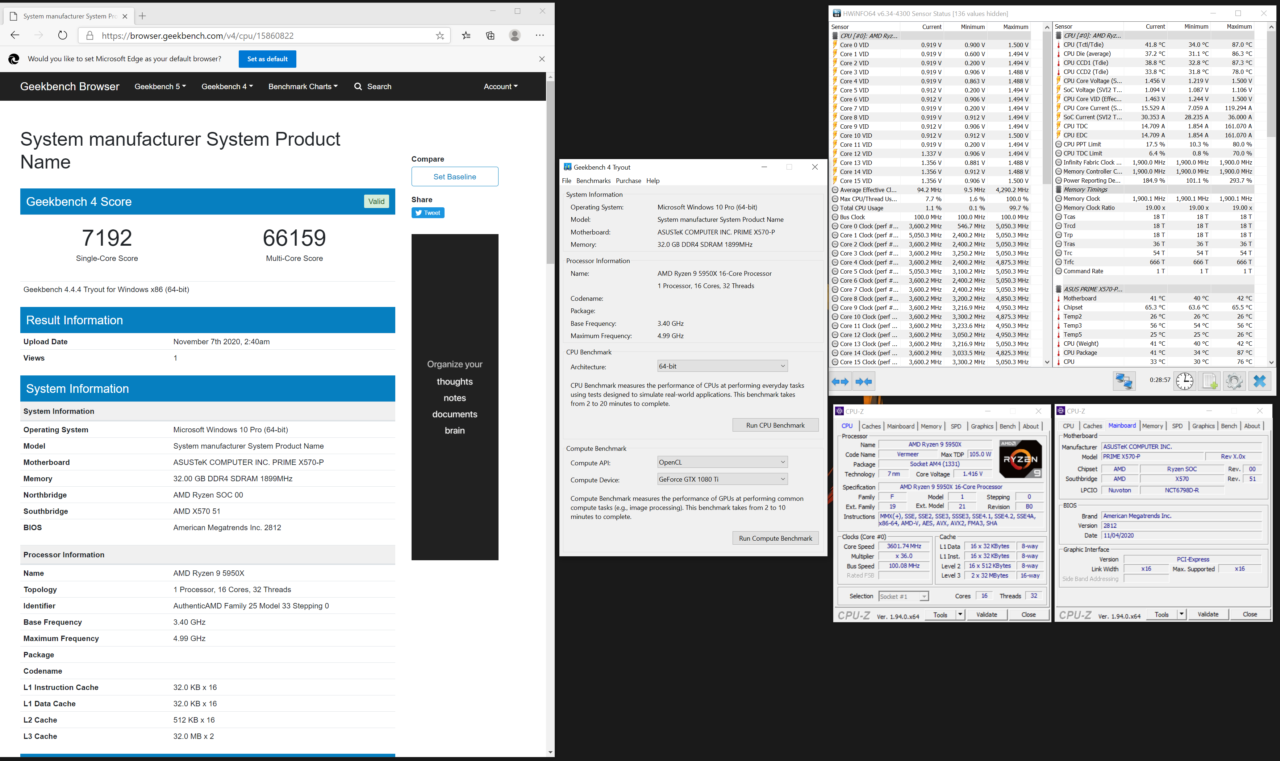Open Purchase menu in Geekbench 4 Tryout
Viewport: 1280px width, 761px height.
pos(629,180)
